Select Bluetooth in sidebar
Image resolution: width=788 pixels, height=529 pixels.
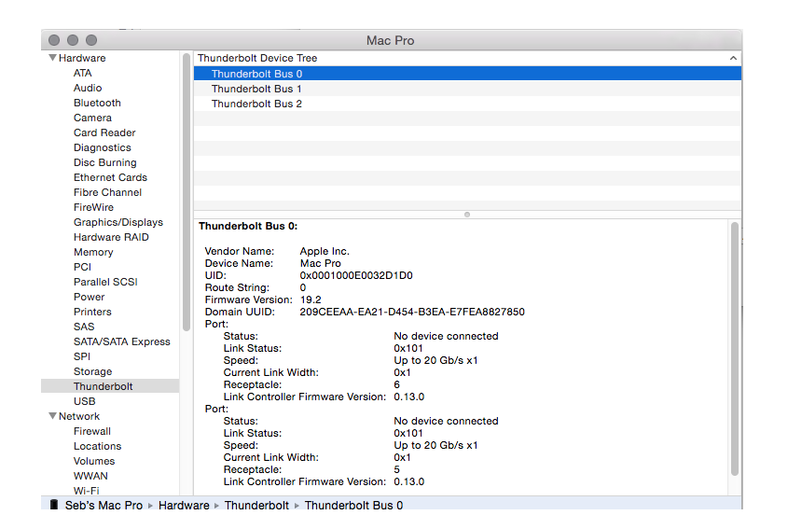(97, 103)
